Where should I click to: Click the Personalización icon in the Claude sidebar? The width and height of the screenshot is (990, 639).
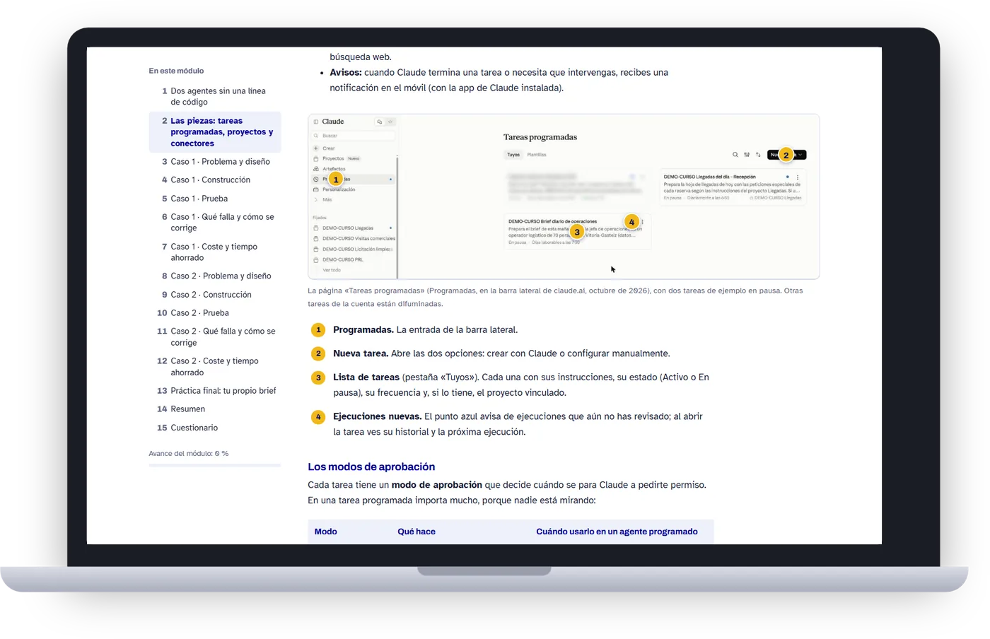click(x=316, y=189)
